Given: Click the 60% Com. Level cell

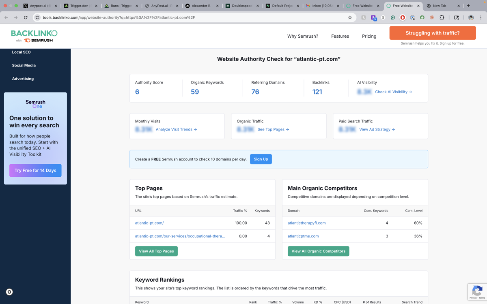Looking at the screenshot, I should click(418, 223).
